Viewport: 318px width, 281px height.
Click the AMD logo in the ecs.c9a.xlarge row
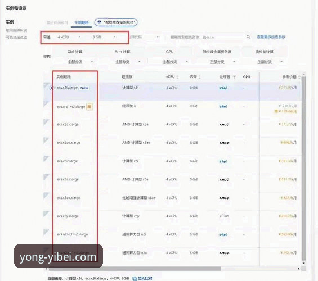coord(225,125)
